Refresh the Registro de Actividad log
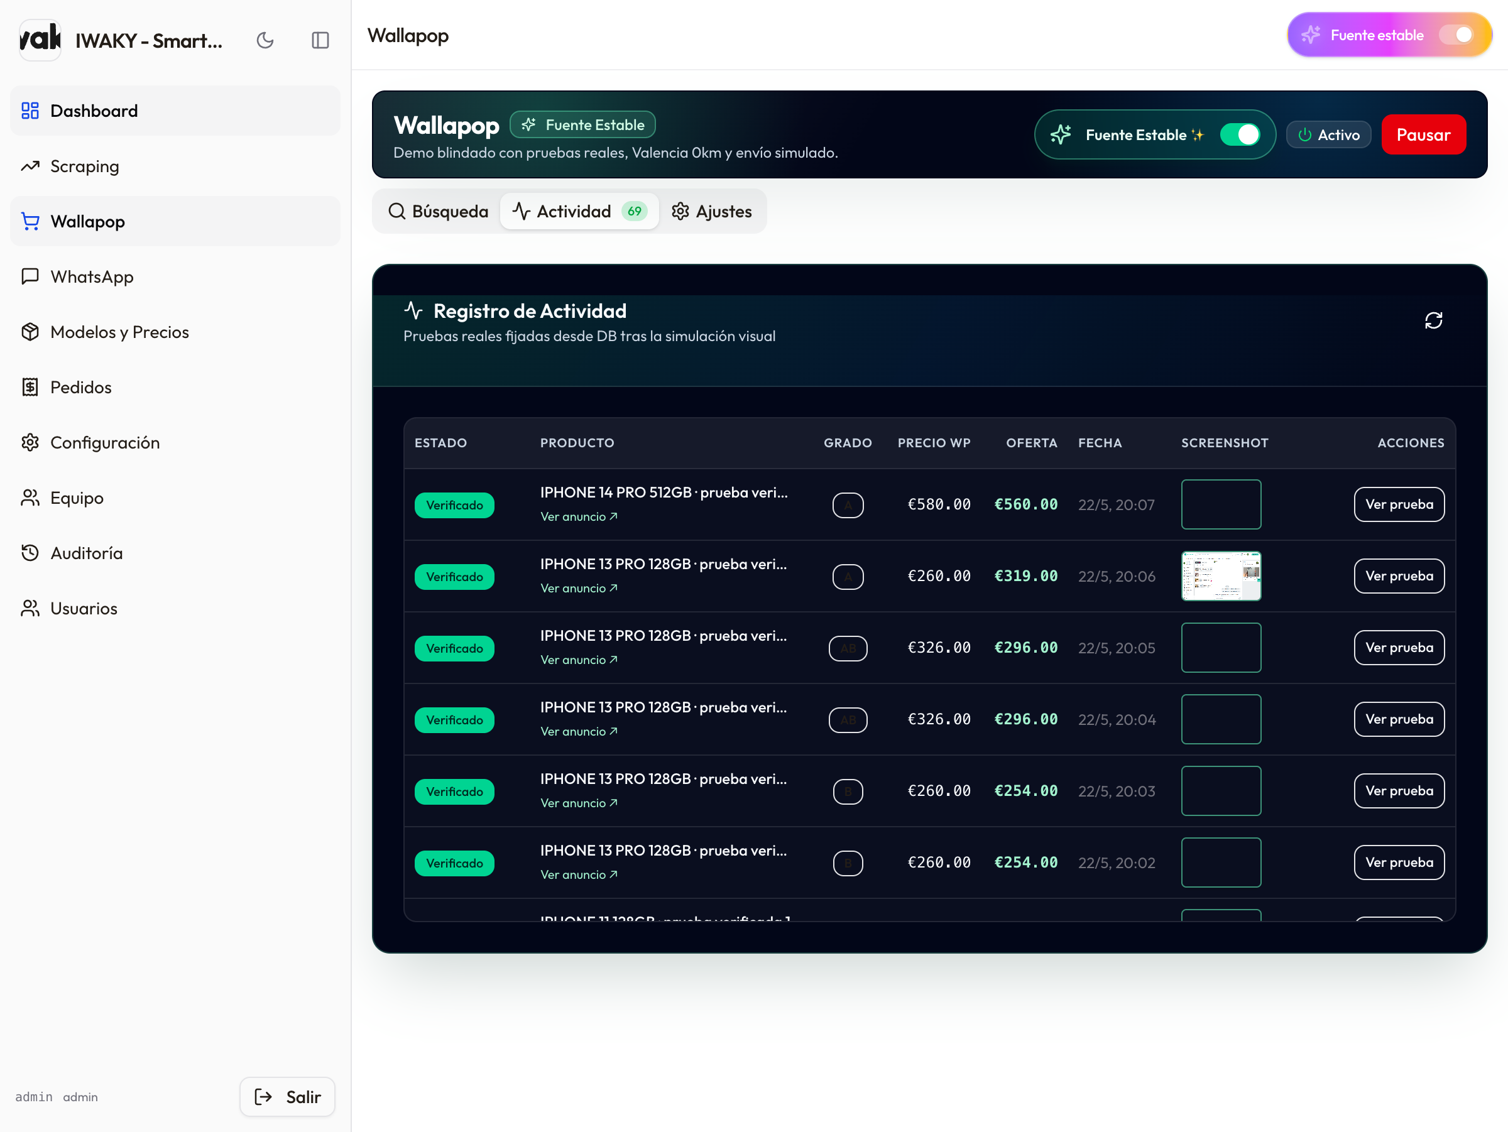 pos(1433,320)
